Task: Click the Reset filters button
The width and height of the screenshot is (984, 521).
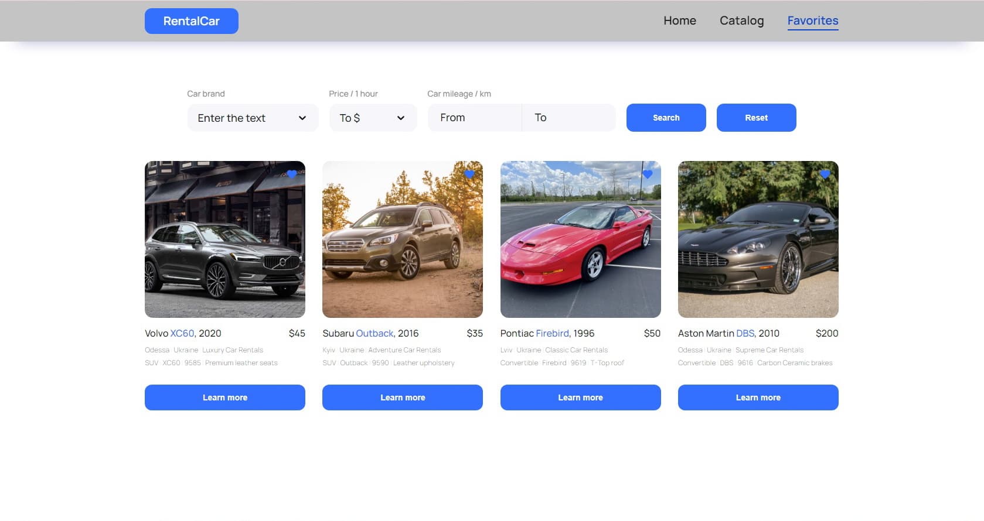Action: click(757, 118)
